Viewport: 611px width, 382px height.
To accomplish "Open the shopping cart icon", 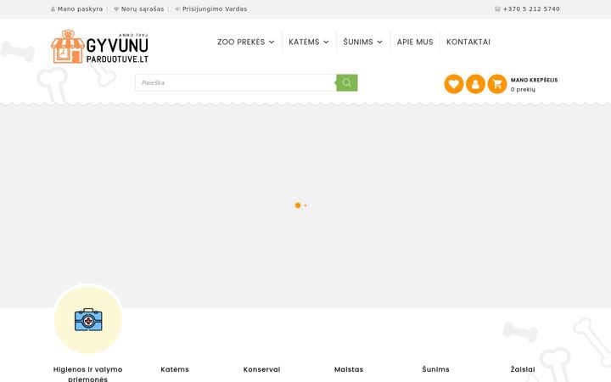I will (x=497, y=84).
